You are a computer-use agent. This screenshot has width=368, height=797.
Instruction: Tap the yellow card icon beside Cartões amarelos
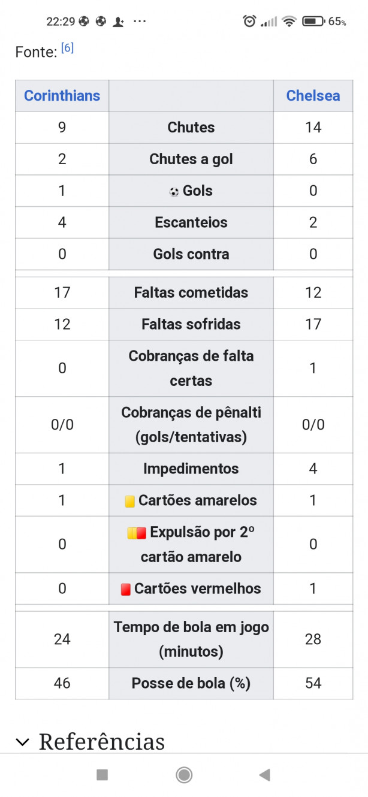129,502
